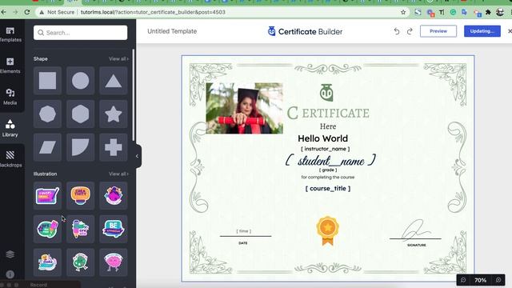512x288 pixels.
Task: Open browser extensions puzzle icon
Action: point(488,13)
